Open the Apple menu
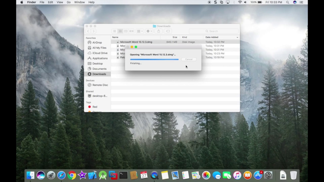Image resolution: width=324 pixels, height=182 pixels. point(22,2)
